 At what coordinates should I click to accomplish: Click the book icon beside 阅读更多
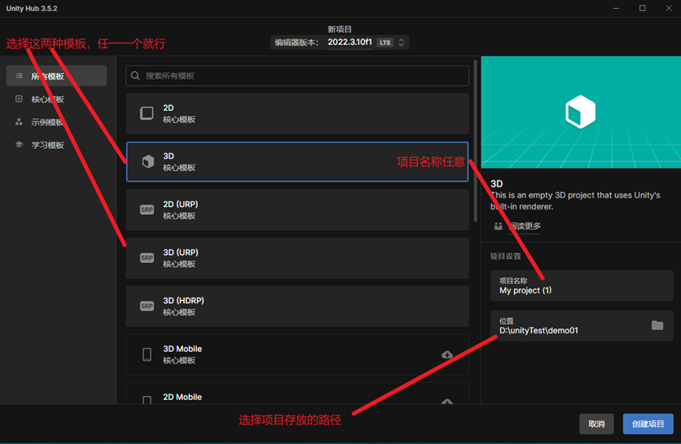(x=498, y=226)
